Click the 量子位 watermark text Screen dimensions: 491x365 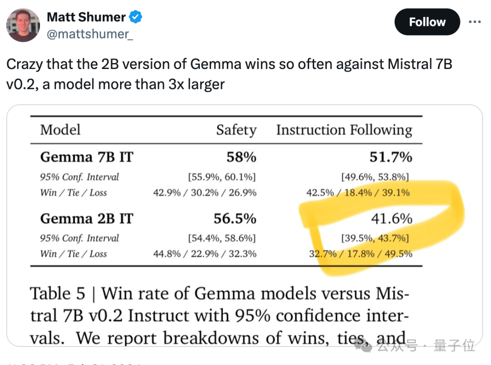click(455, 347)
